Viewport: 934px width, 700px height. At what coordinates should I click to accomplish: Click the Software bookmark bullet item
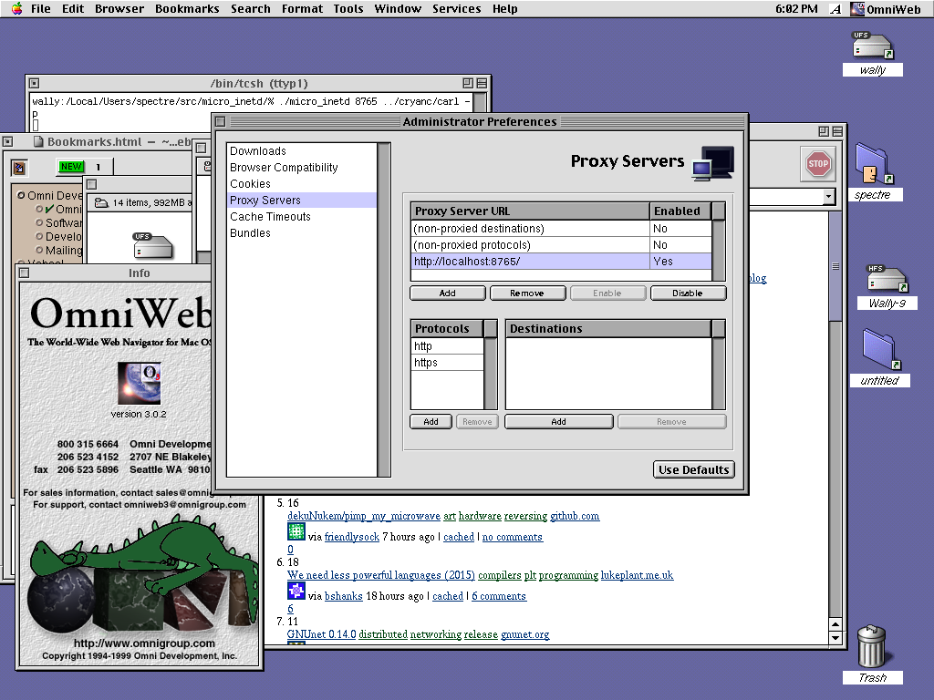point(39,222)
